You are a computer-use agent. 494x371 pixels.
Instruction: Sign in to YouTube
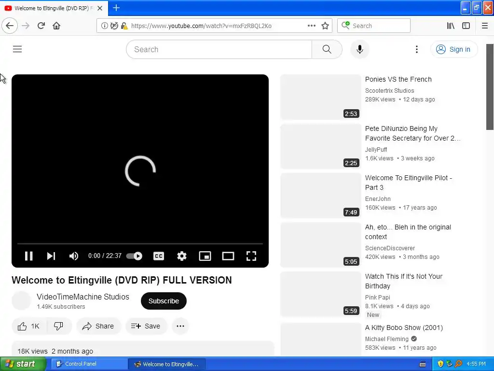pos(454,49)
